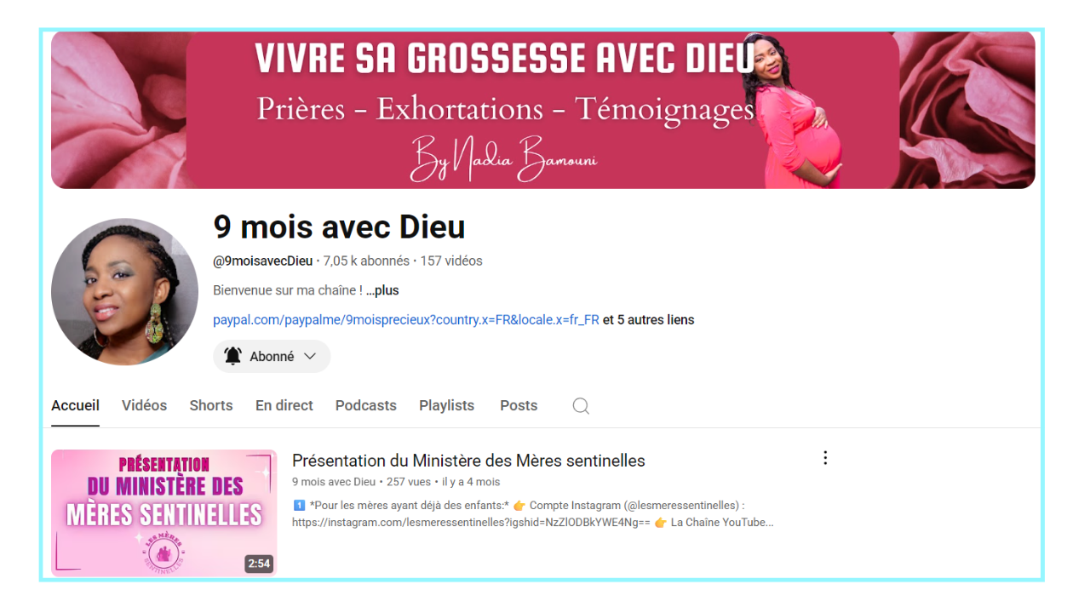
Task: Go to the En direct tab
Action: click(284, 405)
